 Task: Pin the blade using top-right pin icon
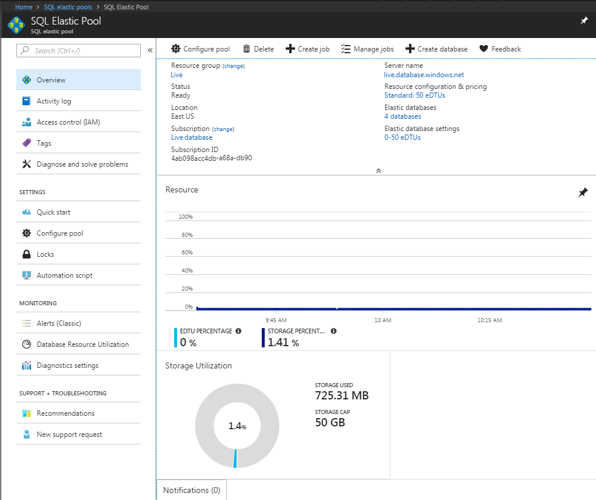584,20
